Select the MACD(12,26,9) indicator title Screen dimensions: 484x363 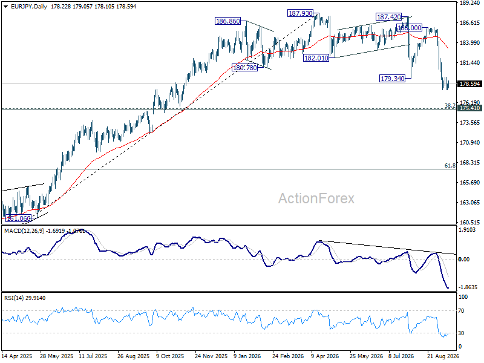click(x=24, y=231)
